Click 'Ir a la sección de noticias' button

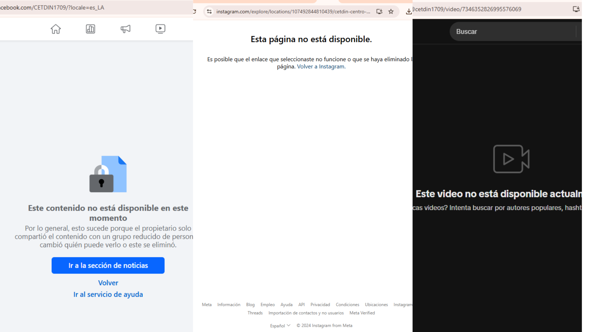[x=108, y=265]
